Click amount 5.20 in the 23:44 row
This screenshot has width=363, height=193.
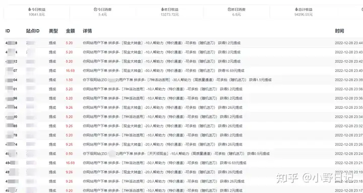pos(69,43)
